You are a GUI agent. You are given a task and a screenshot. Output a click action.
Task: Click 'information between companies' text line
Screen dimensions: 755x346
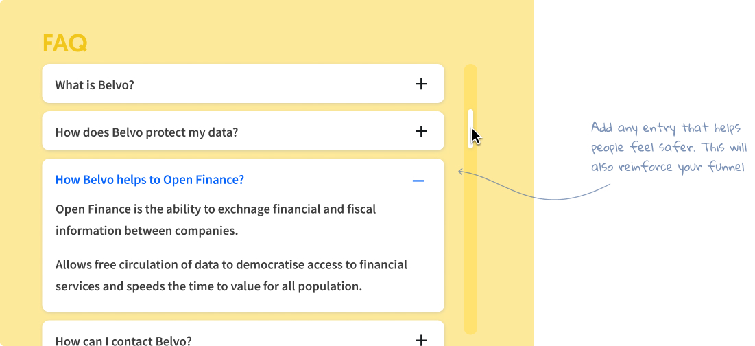coord(147,231)
